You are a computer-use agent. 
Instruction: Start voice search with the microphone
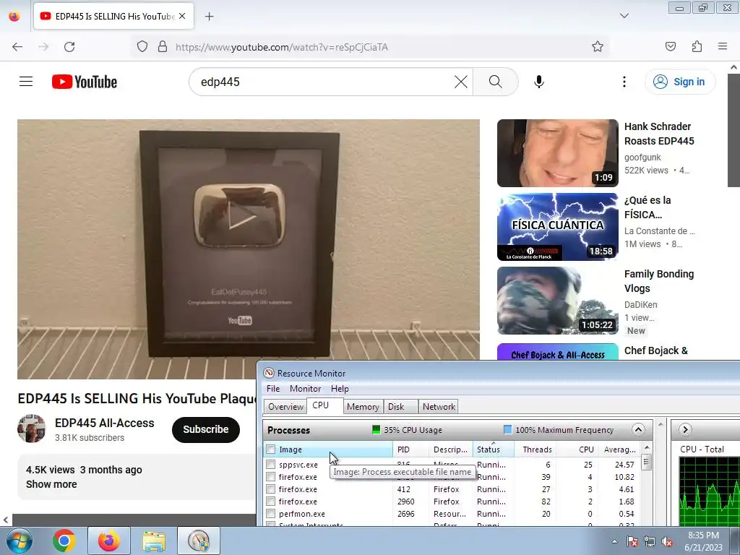pyautogui.click(x=538, y=82)
